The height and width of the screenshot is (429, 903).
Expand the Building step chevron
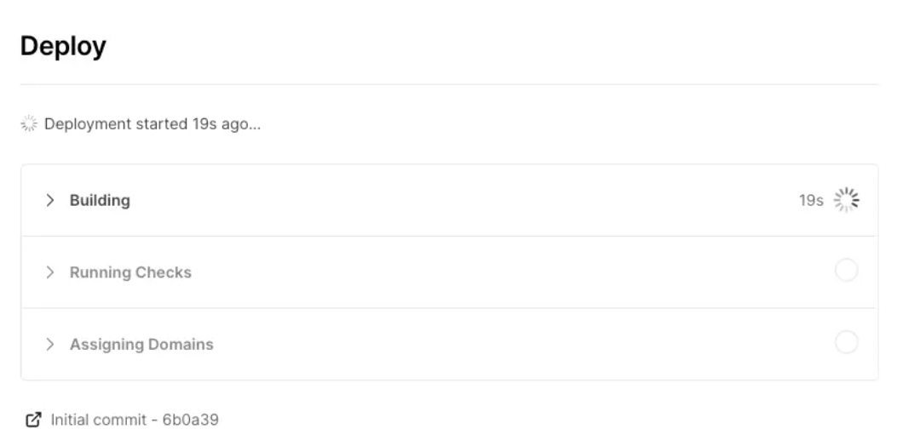tap(50, 200)
